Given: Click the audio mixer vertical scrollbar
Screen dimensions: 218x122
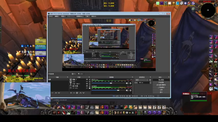Looking at the screenshot, I should (133, 86).
